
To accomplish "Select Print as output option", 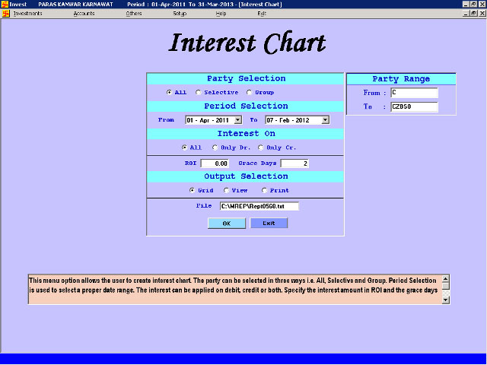I will coord(264,190).
